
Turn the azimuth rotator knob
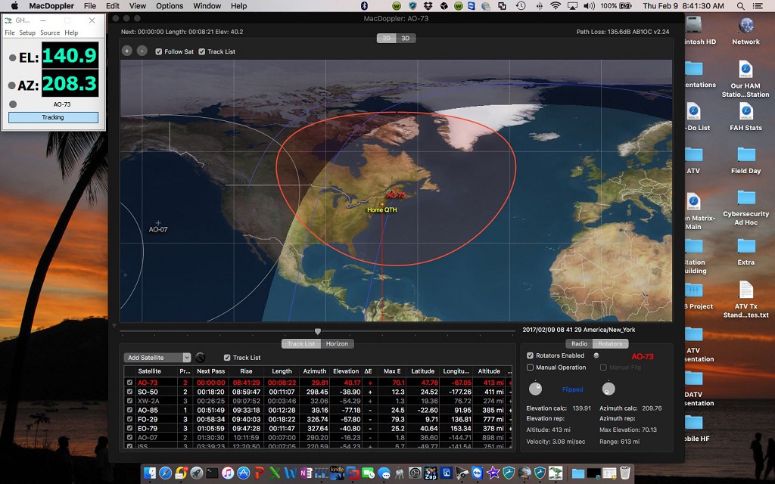coord(608,389)
